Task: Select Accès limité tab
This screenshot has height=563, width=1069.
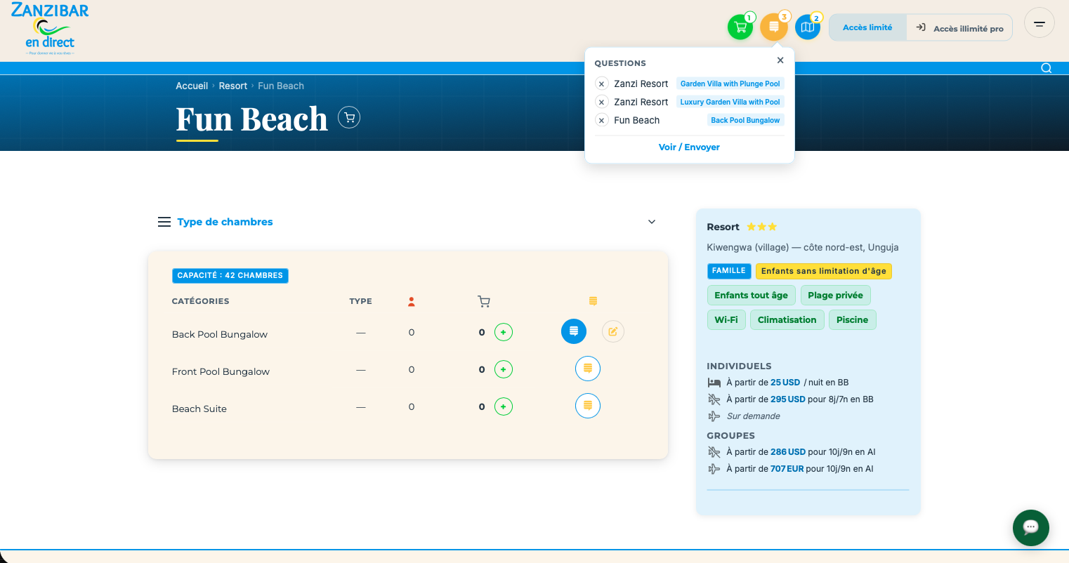Action: (867, 27)
